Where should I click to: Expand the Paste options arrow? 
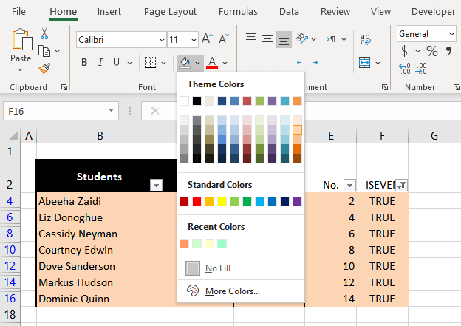coord(20,70)
